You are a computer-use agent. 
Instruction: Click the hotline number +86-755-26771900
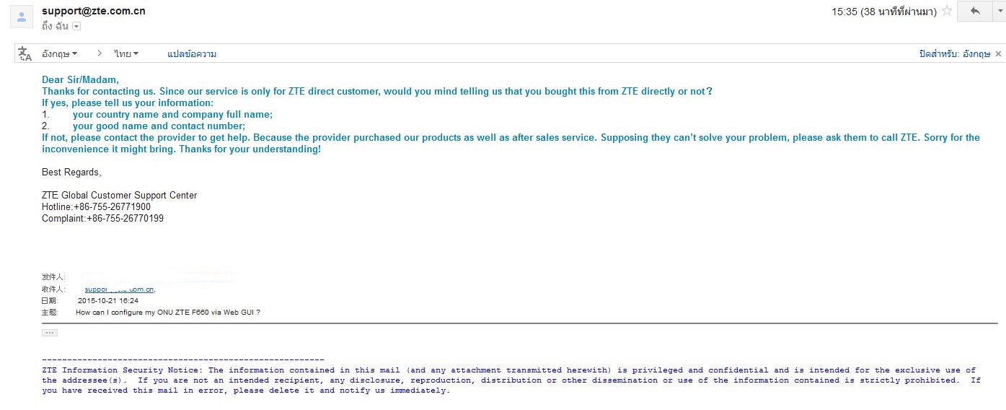pos(112,206)
